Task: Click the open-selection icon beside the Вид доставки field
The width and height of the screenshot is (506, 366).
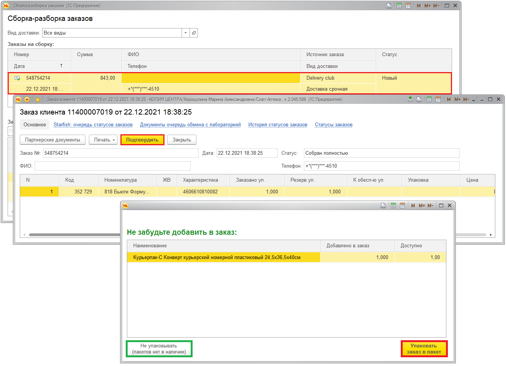Action: tap(194, 33)
